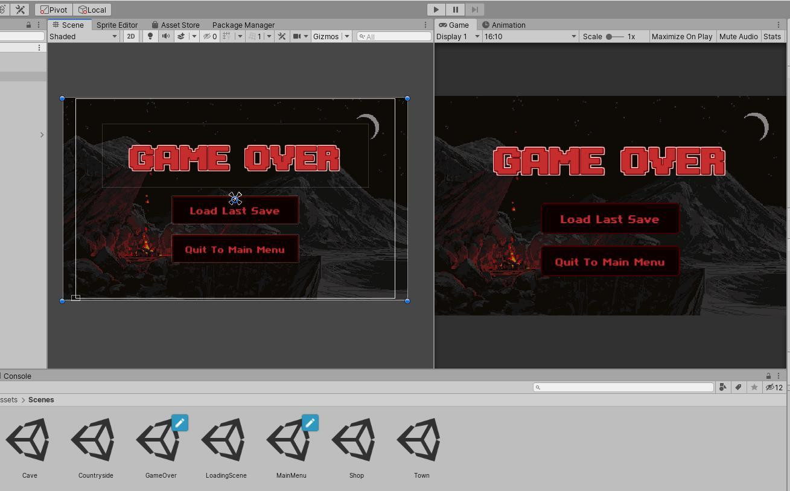Open the Shaded draw mode dropdown
The image size is (790, 491).
click(x=83, y=36)
